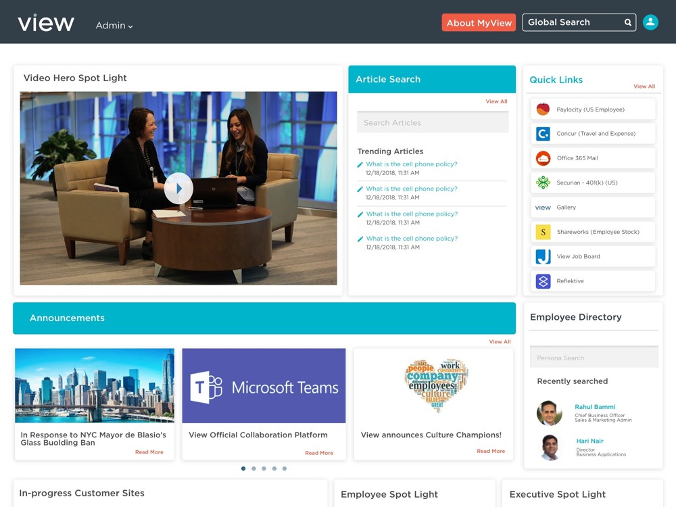Click the Paylocity apple icon
This screenshot has height=507, width=676.
coord(543,109)
